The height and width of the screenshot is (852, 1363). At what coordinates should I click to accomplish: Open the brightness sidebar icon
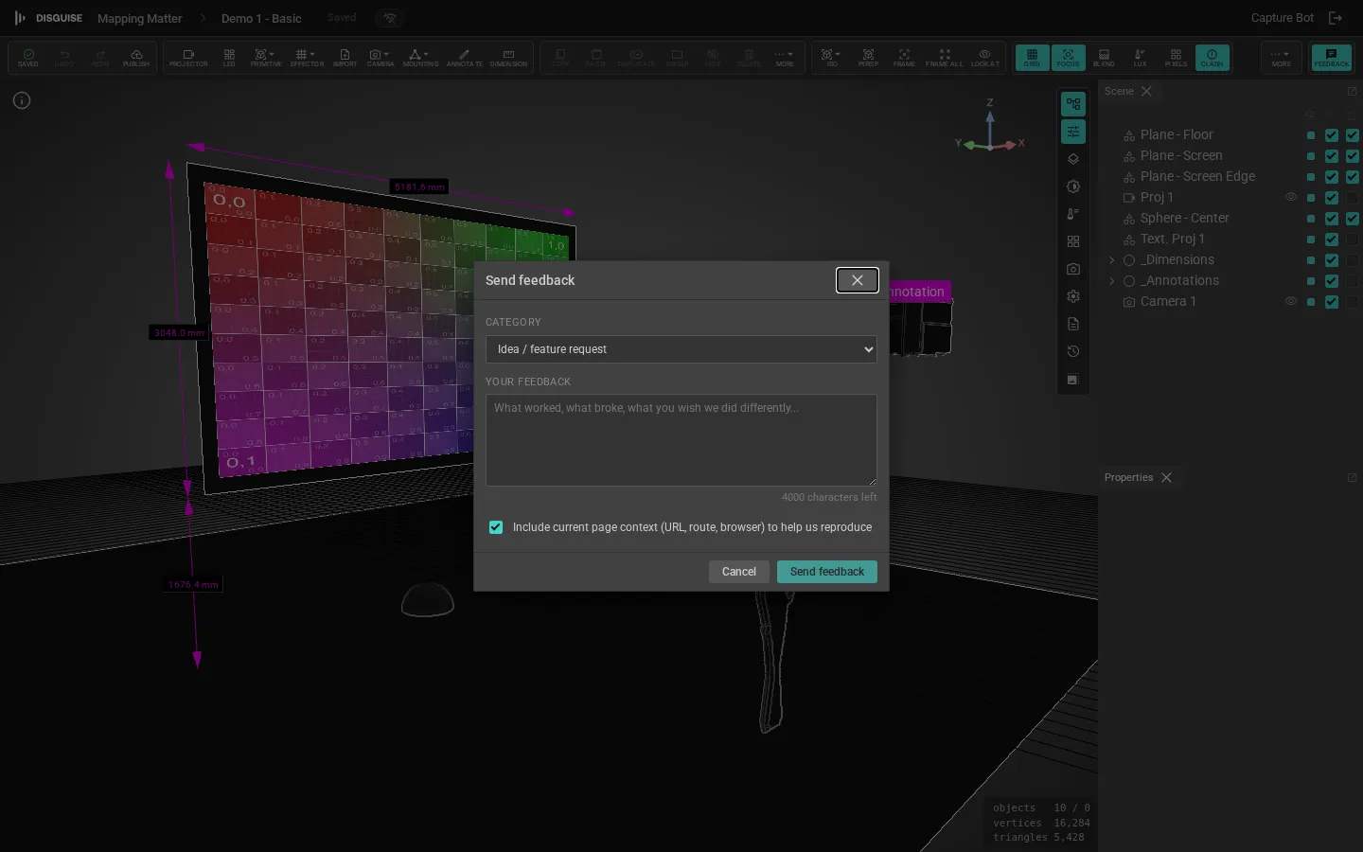1073,186
